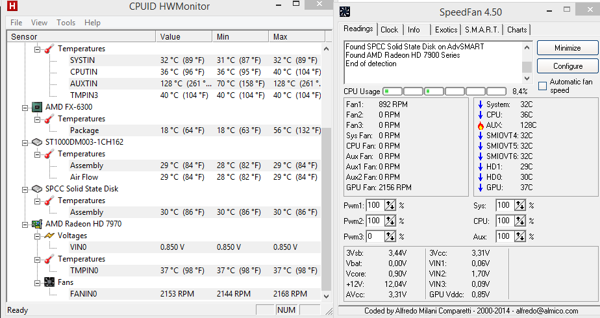
Task: Click the SpeedFan fan icon in title bar
Action: coord(344,12)
